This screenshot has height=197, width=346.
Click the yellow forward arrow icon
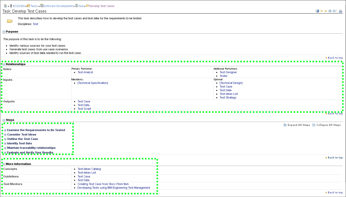point(326,11)
